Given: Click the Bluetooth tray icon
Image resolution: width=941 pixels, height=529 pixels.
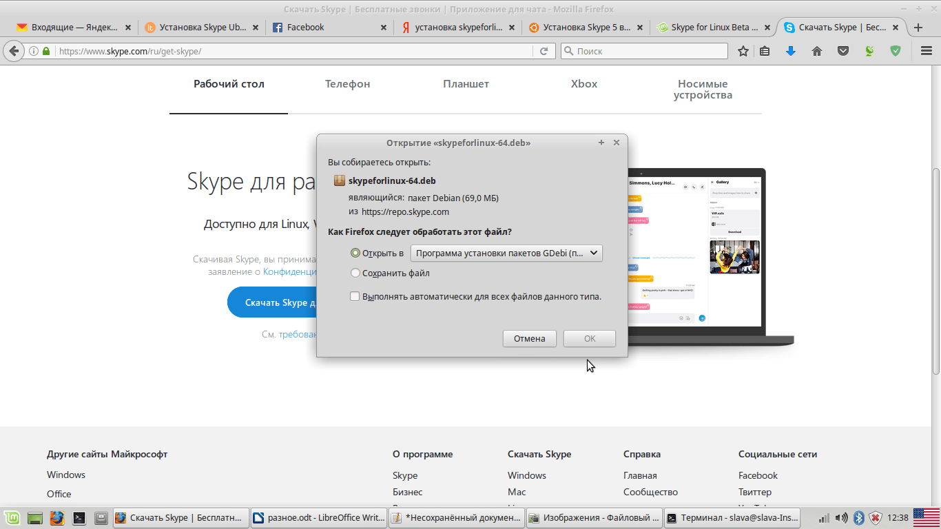Looking at the screenshot, I should point(859,517).
